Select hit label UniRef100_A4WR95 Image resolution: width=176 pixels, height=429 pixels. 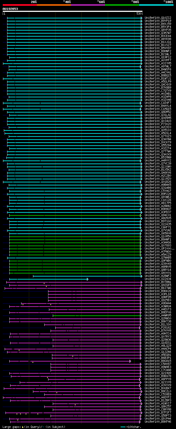[x=158, y=315]
